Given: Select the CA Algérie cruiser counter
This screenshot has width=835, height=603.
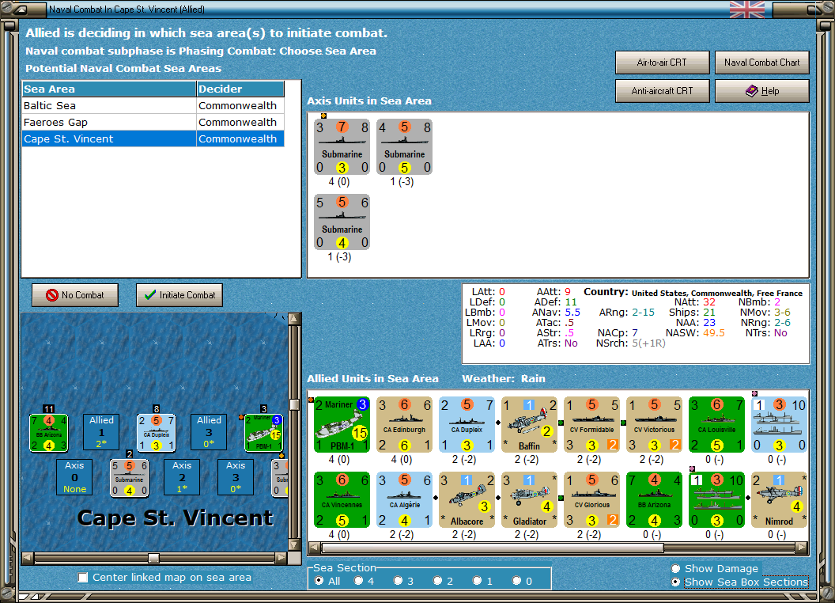Looking at the screenshot, I should (x=404, y=500).
